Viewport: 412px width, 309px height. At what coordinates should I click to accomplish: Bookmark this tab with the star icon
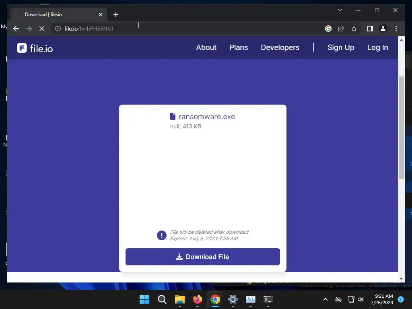point(354,29)
